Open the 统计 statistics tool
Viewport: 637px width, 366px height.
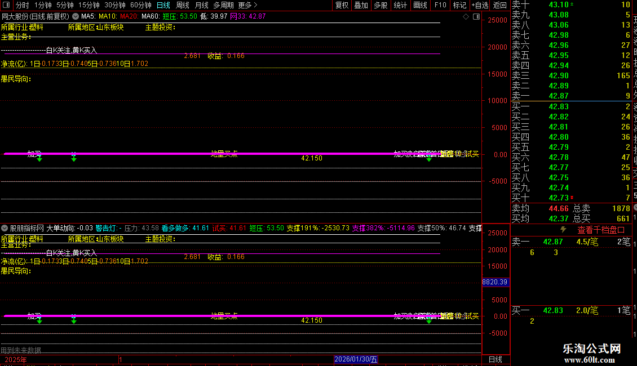(x=400, y=5)
